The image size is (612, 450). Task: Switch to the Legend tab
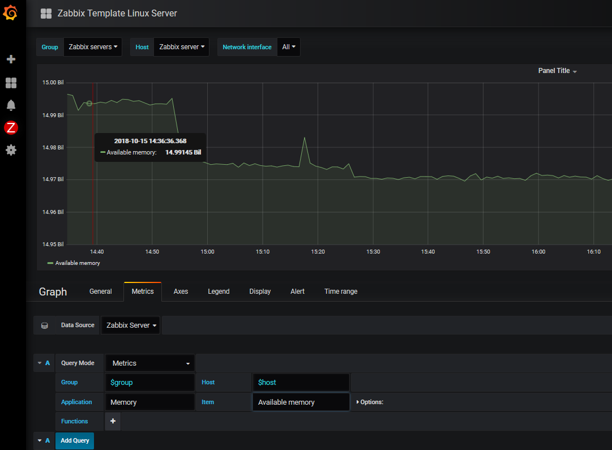tap(219, 292)
